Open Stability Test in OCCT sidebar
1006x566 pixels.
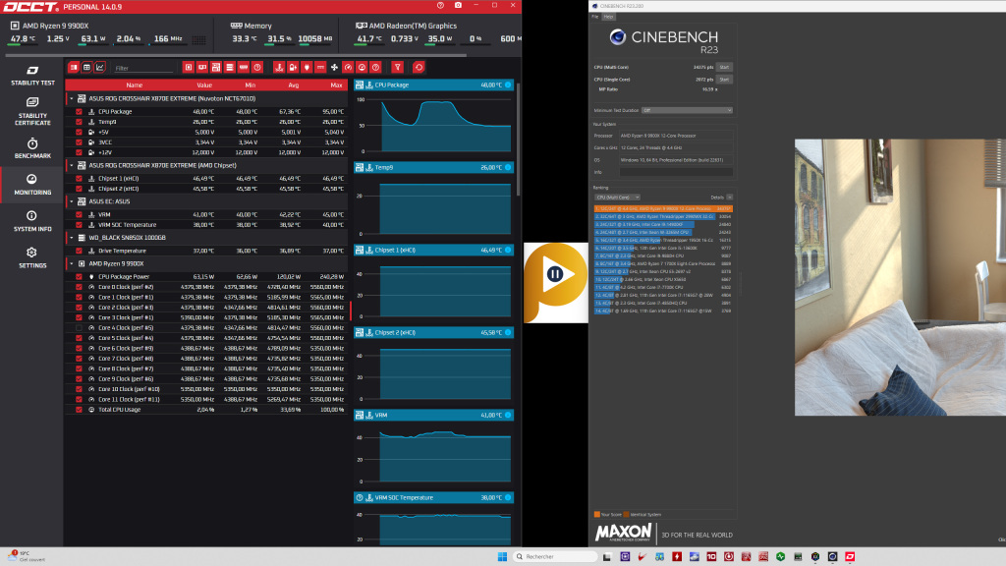32,75
